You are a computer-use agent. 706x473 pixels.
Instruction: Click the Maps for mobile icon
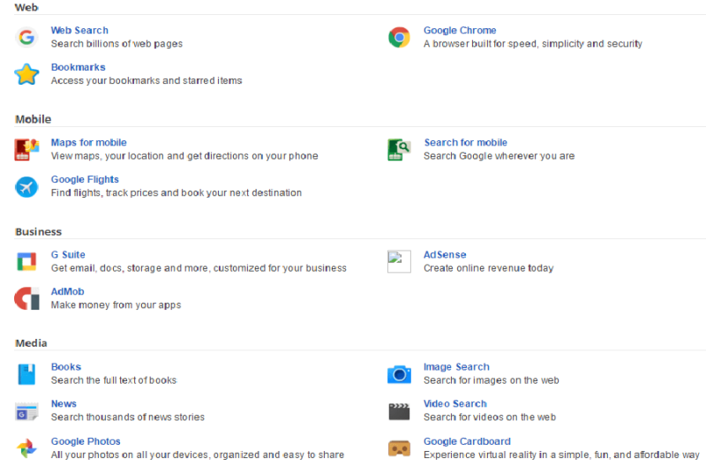[x=26, y=149]
